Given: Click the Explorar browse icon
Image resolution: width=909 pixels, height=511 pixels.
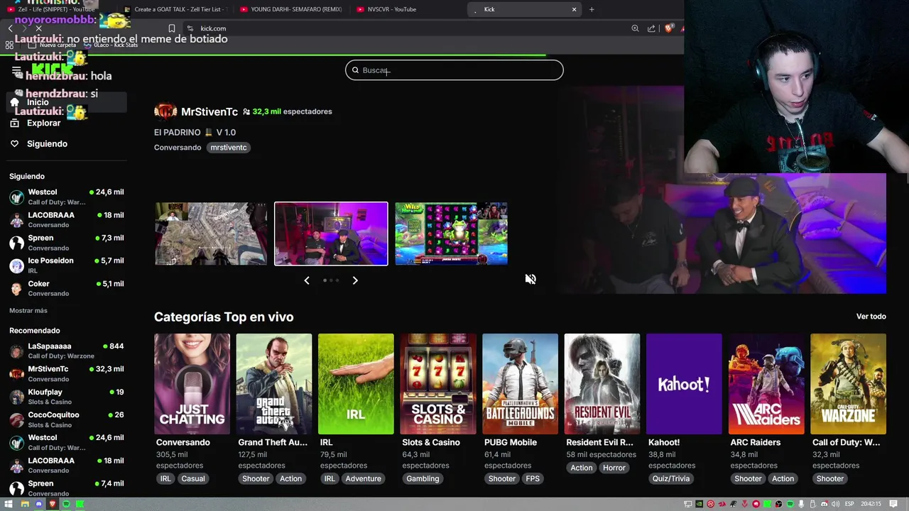Looking at the screenshot, I should [x=14, y=123].
